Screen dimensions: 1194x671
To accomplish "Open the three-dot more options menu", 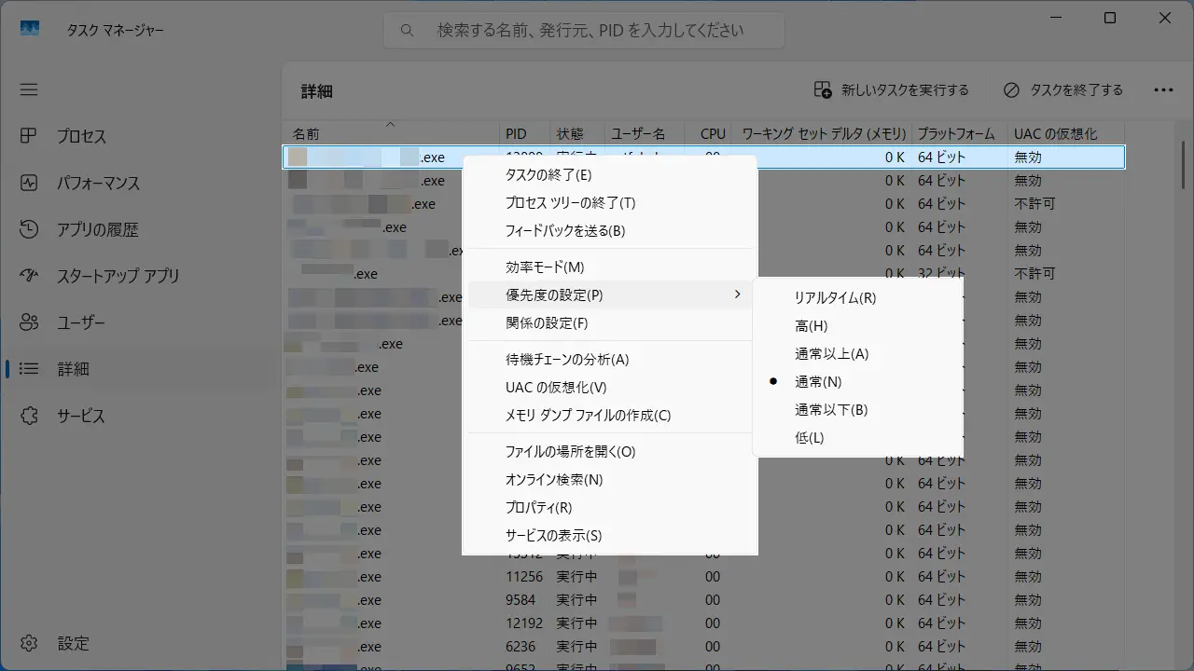I will click(x=1163, y=90).
